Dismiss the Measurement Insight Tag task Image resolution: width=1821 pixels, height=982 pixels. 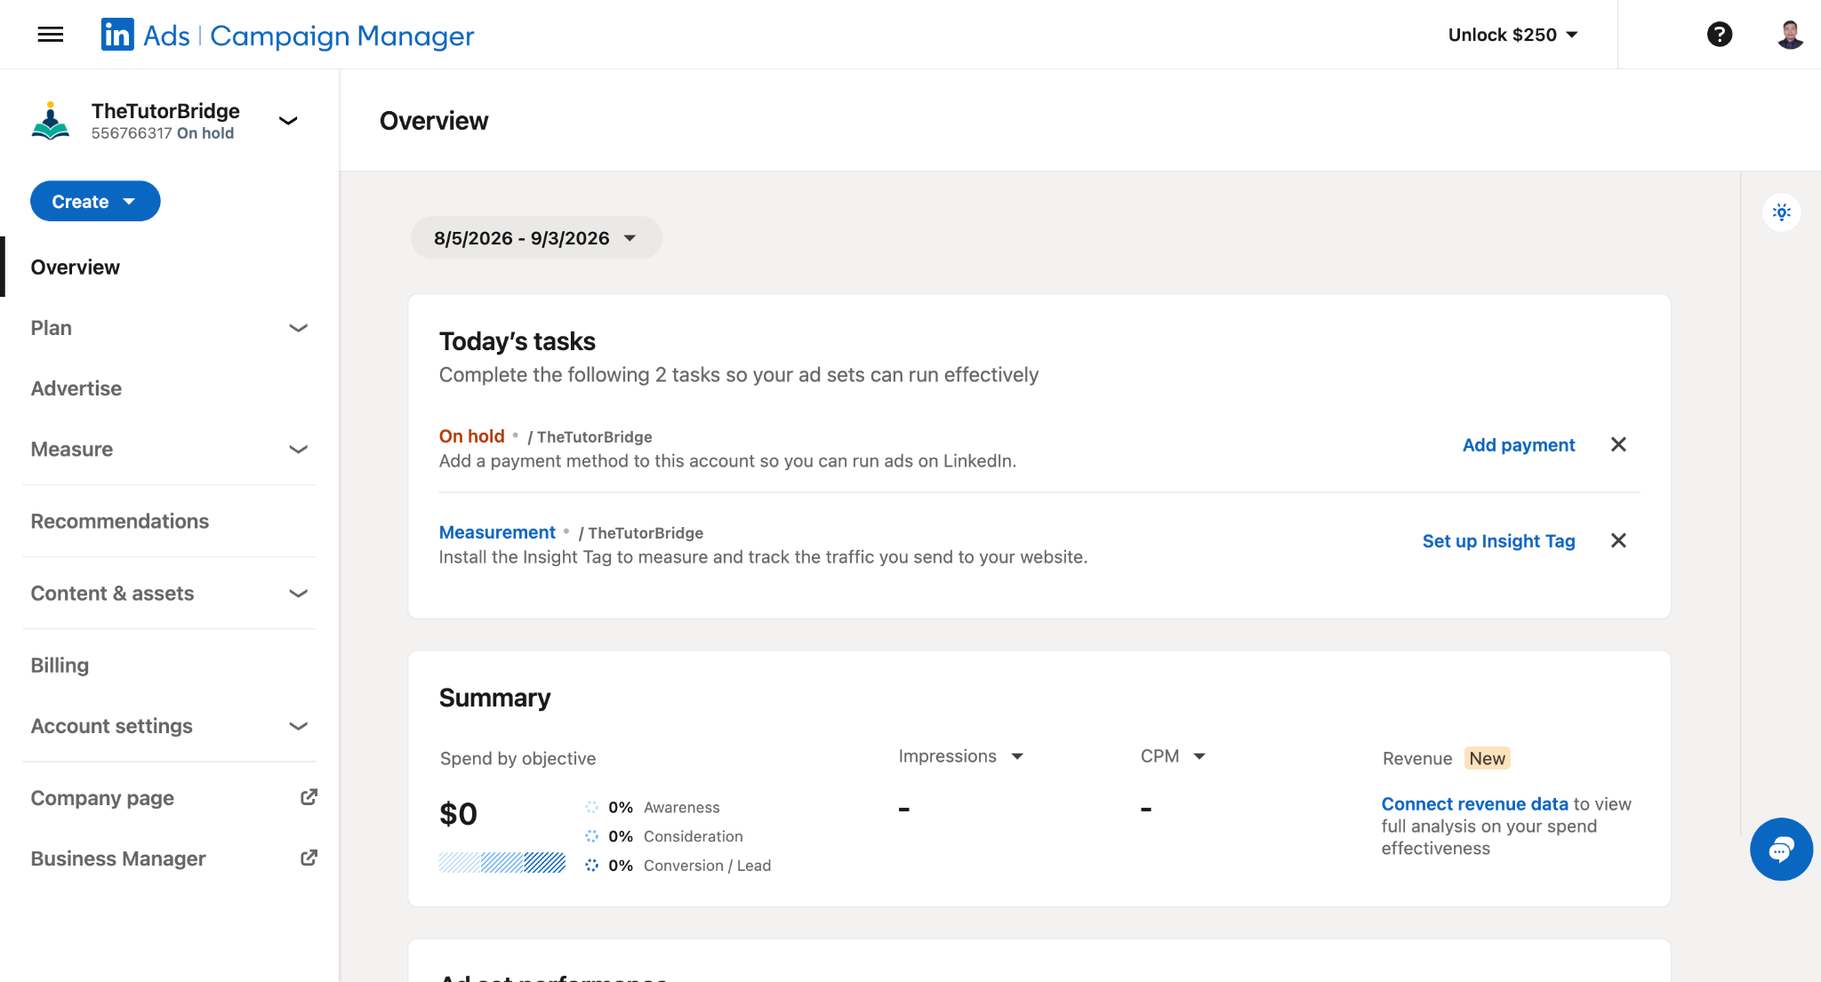pyautogui.click(x=1618, y=540)
